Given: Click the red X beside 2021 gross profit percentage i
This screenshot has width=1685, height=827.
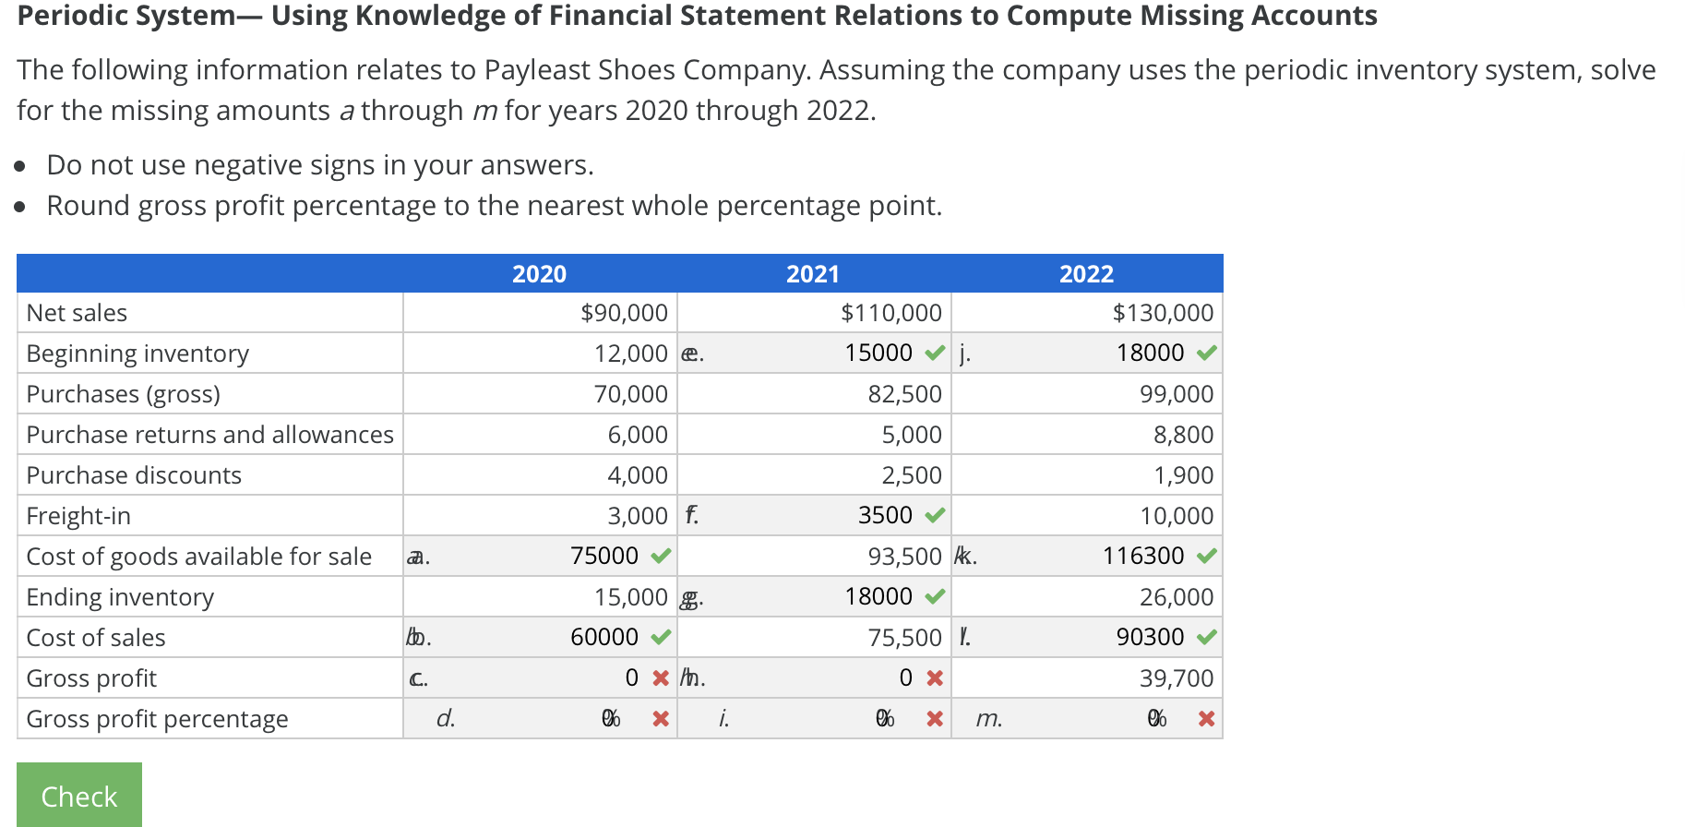Looking at the screenshot, I should pos(934,718).
